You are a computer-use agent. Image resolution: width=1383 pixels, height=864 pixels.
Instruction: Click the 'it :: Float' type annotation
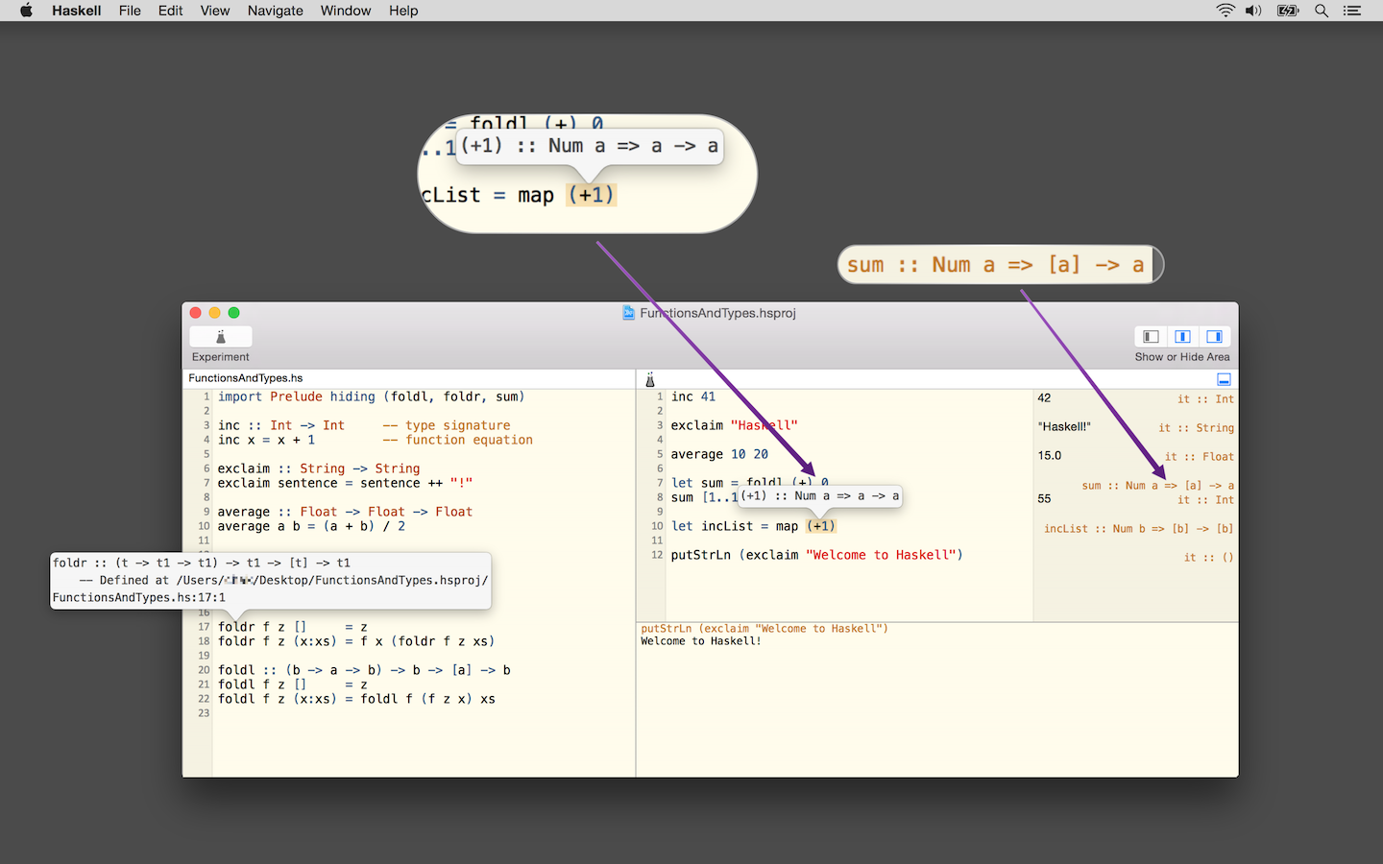1200,457
